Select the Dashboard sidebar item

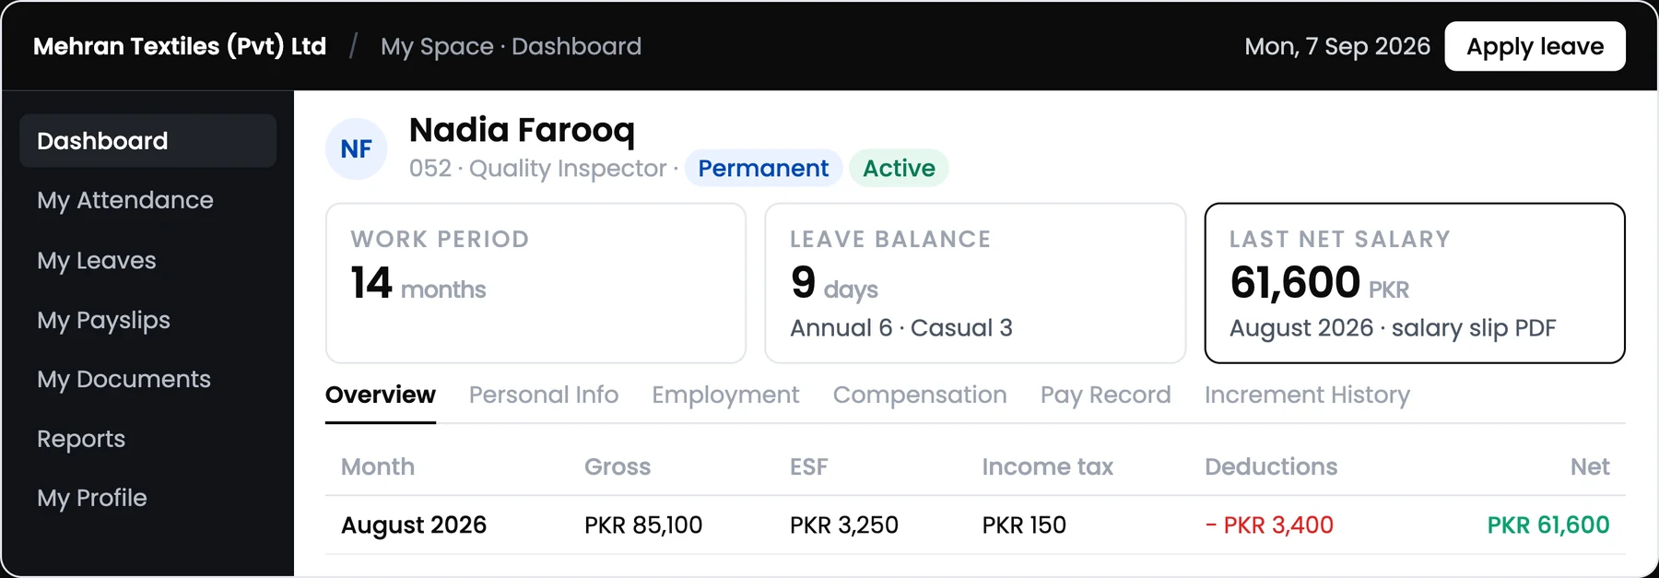tap(147, 141)
